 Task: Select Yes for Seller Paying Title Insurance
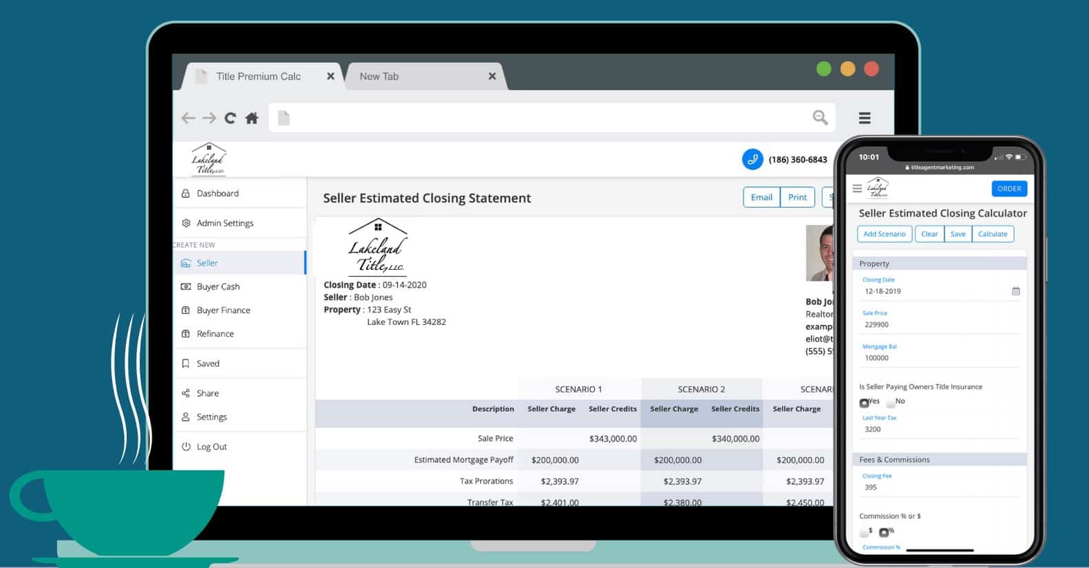864,402
